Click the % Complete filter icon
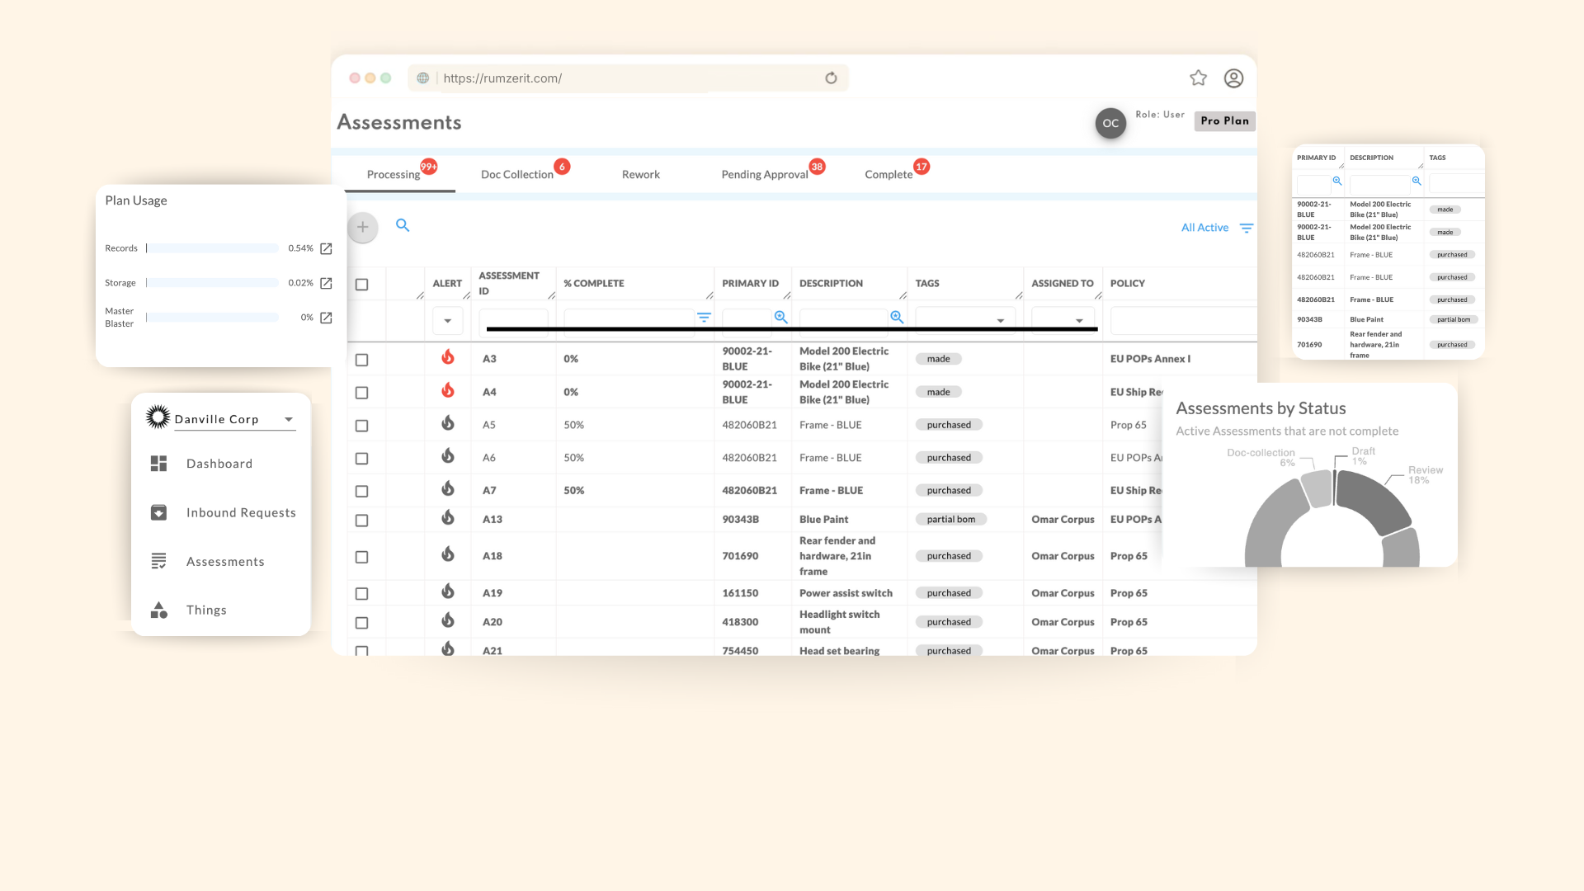 point(704,317)
